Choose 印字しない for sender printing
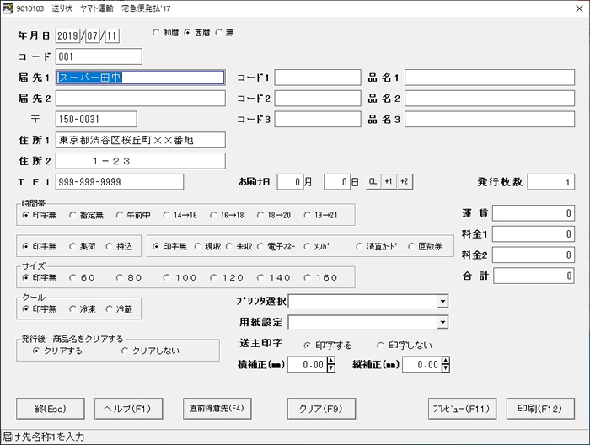 point(379,345)
